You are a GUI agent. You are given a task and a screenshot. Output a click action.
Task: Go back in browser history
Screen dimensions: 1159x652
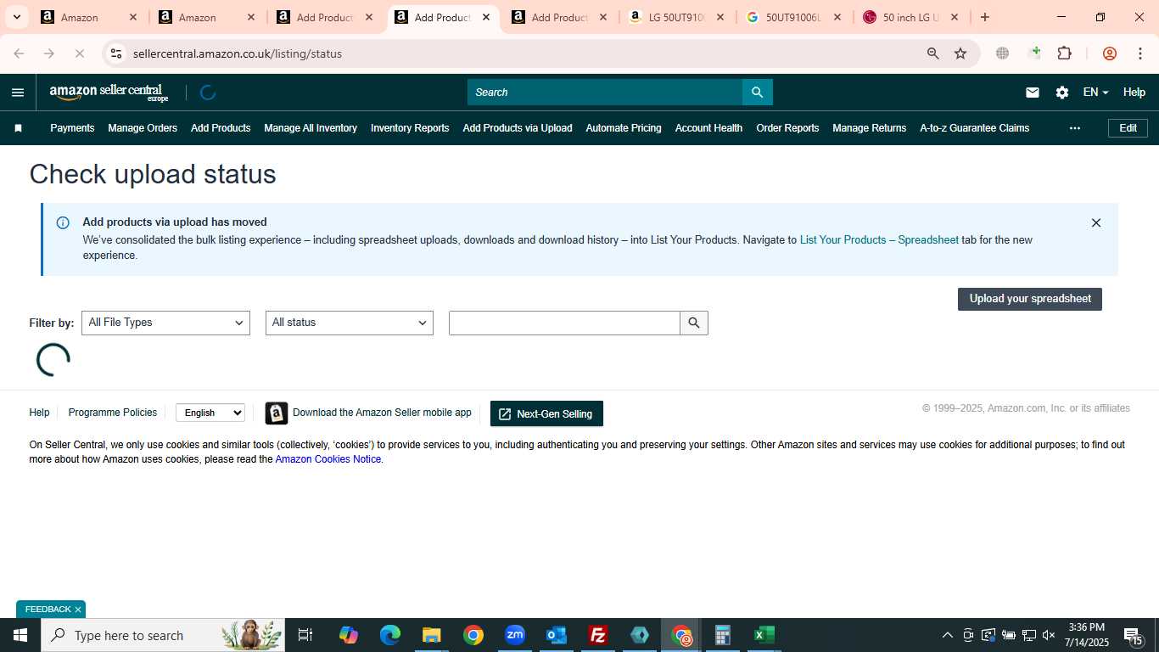pos(19,53)
